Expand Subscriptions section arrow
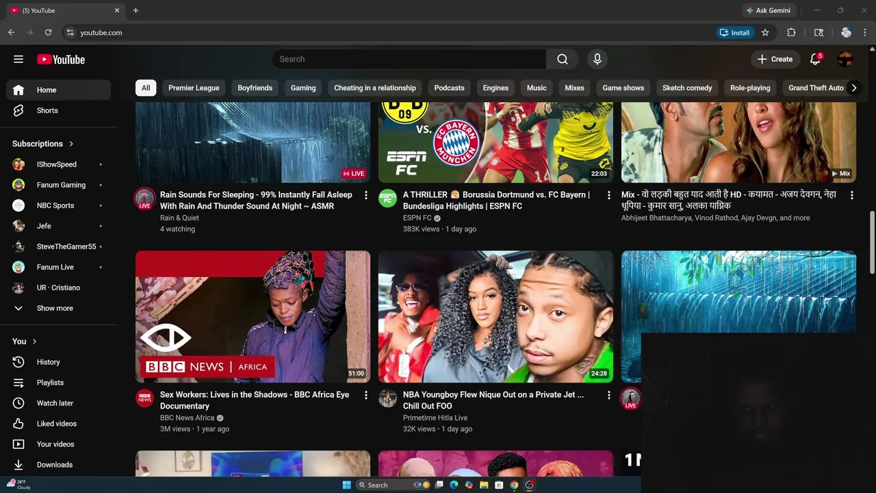The height and width of the screenshot is (493, 876). [x=71, y=144]
